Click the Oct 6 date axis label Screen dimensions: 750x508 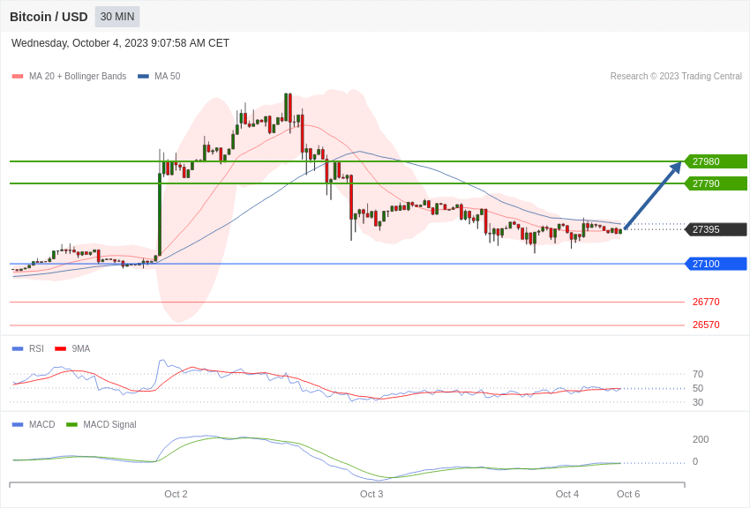pos(628,494)
